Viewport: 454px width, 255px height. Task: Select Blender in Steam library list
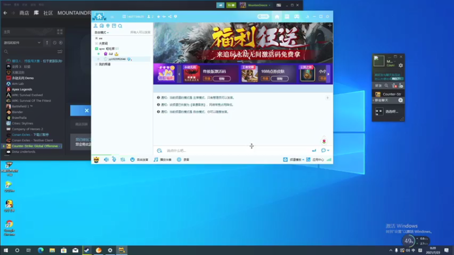18,112
